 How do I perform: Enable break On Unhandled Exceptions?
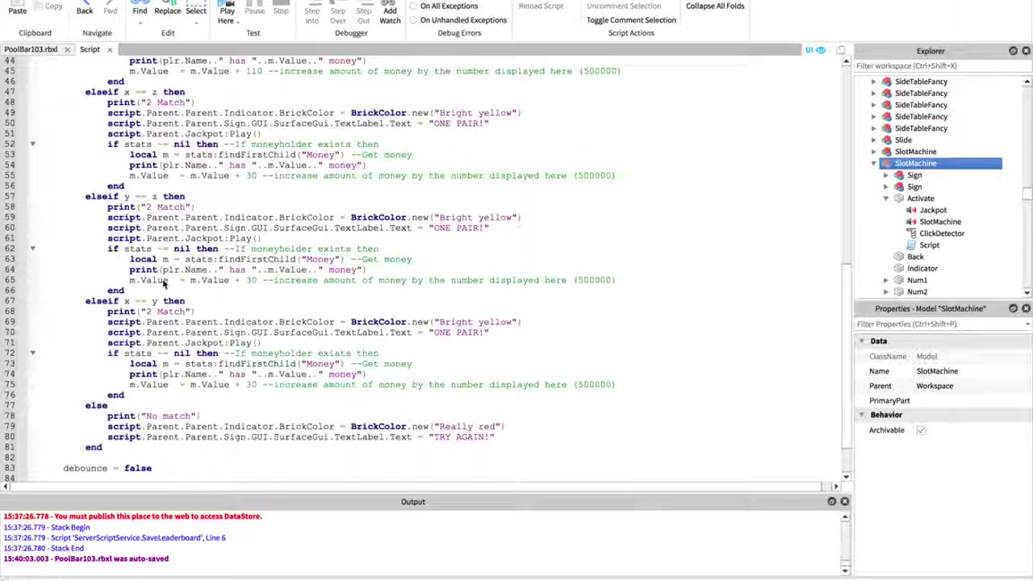pyautogui.click(x=413, y=20)
